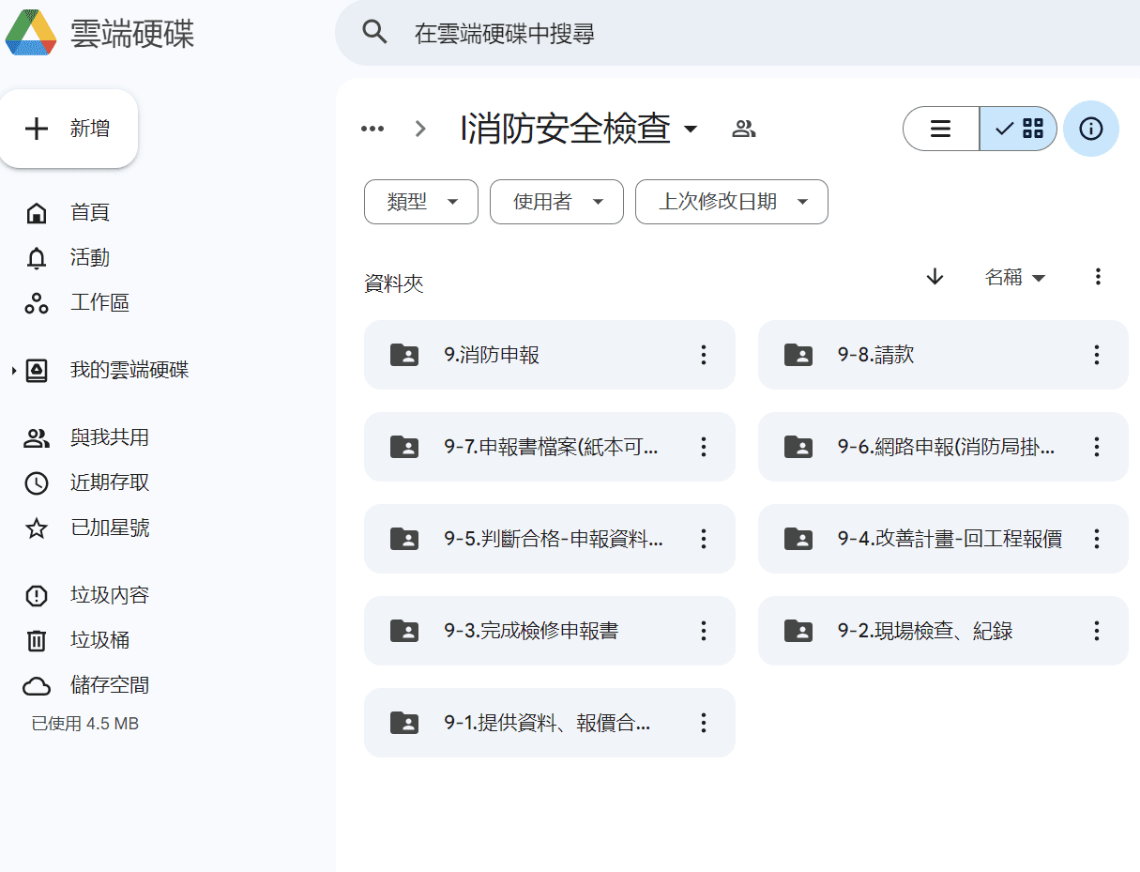Image resolution: width=1140 pixels, height=872 pixels.
Task: Expand the 我的雲端硬碟 tree arrow
Action: [14, 371]
